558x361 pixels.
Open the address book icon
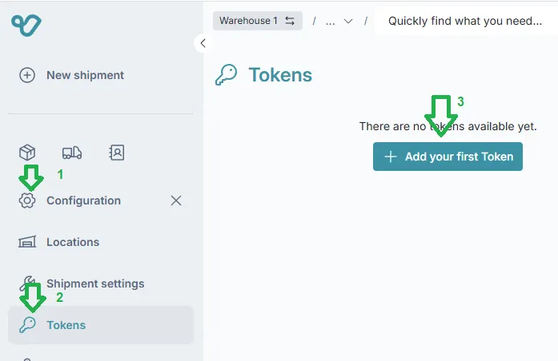pyautogui.click(x=117, y=152)
